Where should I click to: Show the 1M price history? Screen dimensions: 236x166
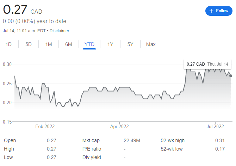point(49,44)
